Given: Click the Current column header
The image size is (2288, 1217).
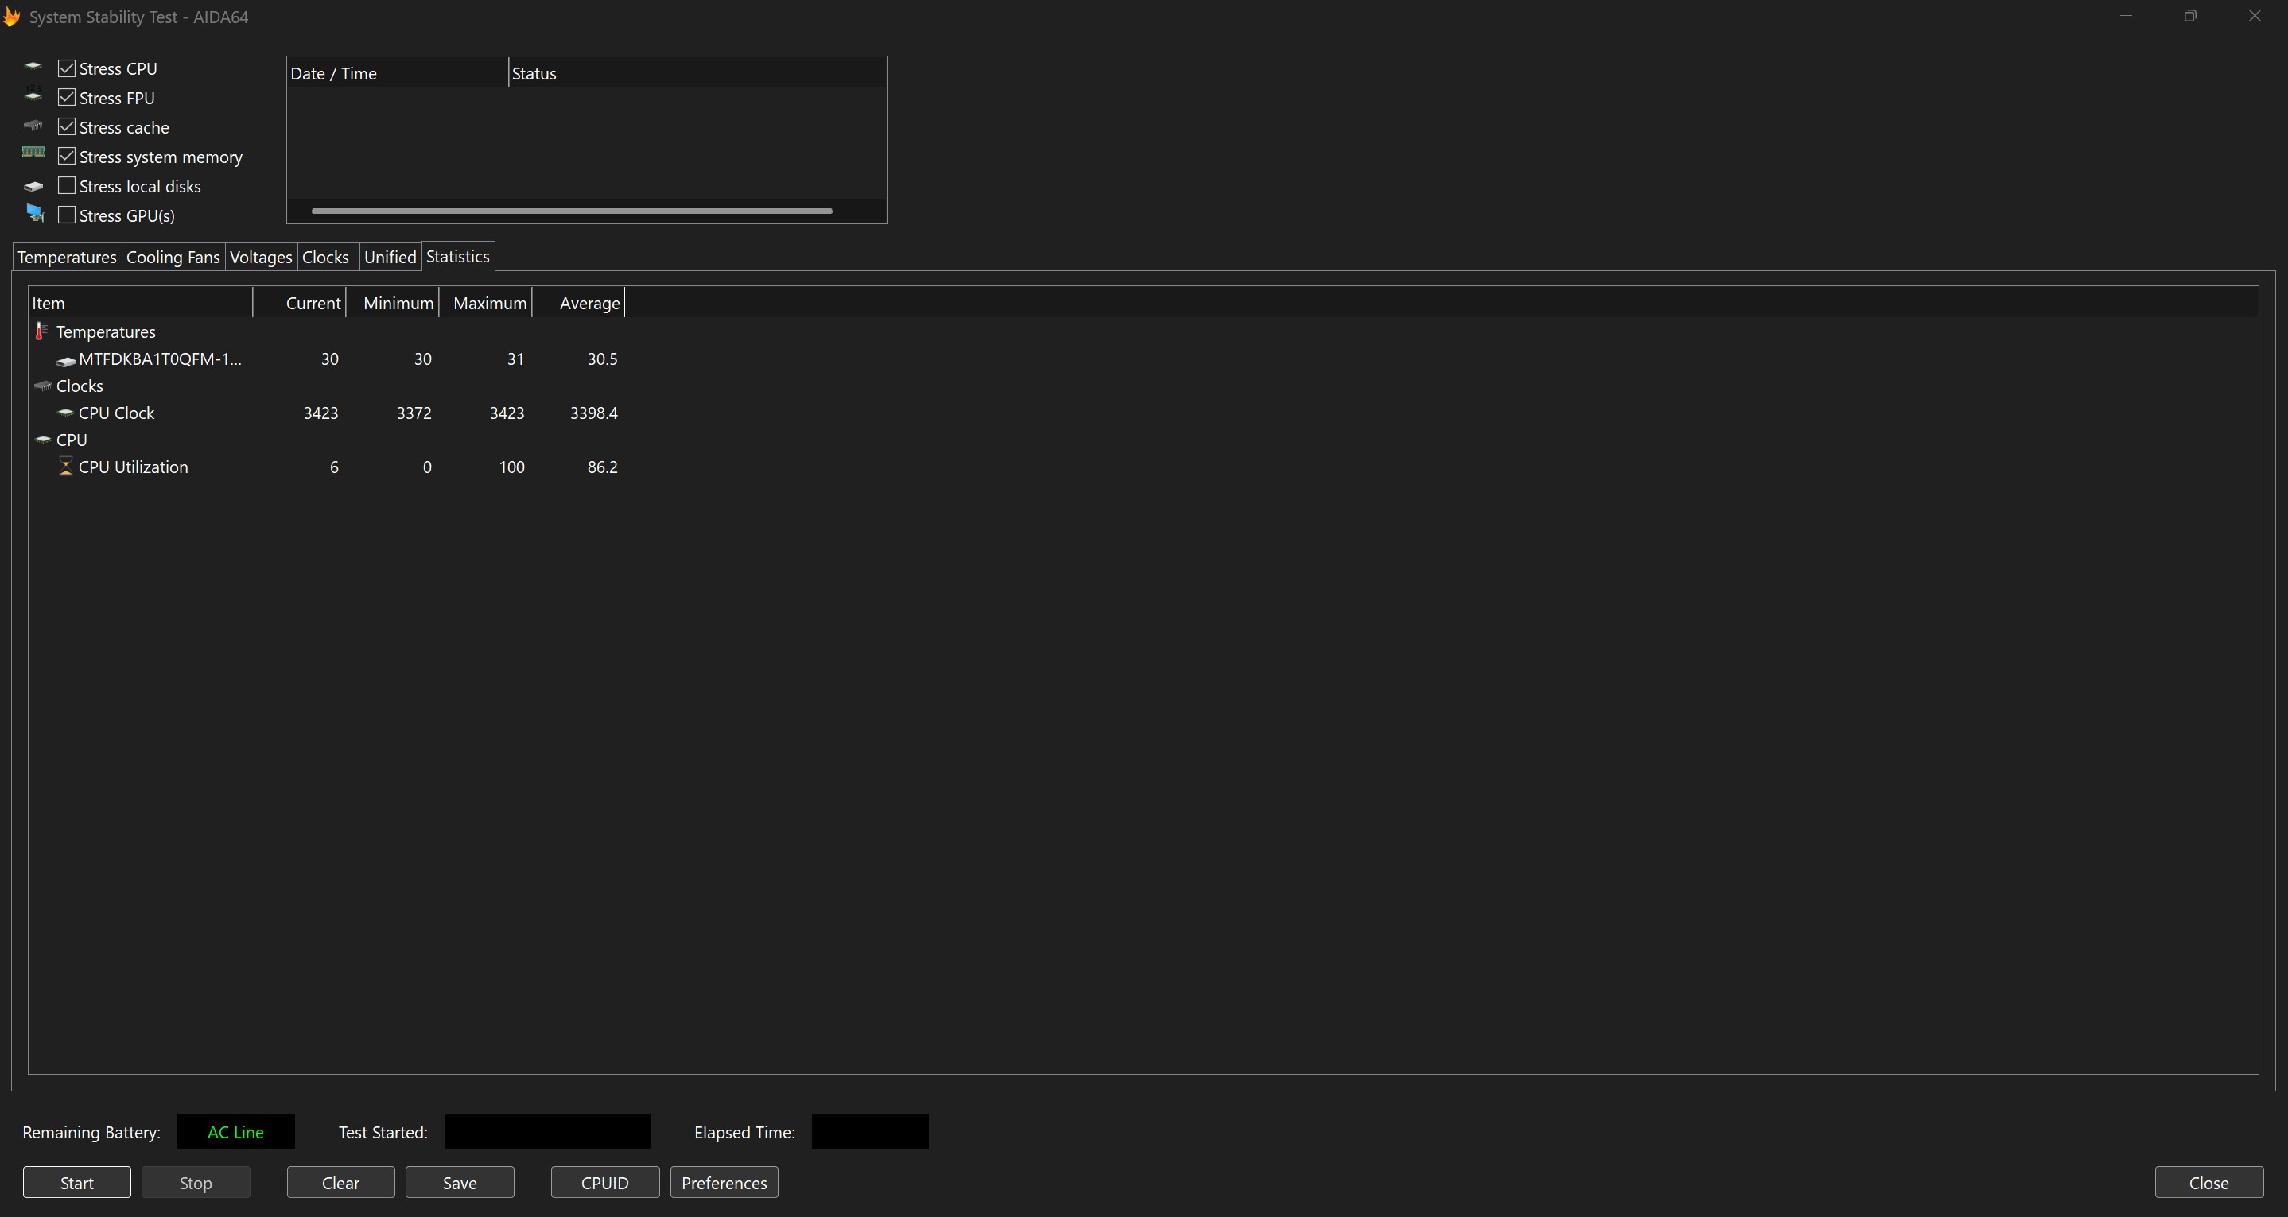Looking at the screenshot, I should click(300, 303).
